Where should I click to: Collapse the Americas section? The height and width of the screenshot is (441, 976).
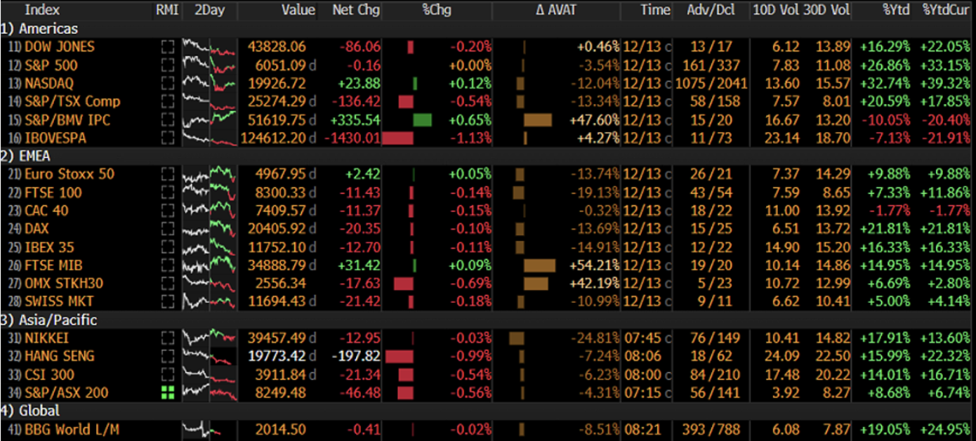[x=39, y=29]
